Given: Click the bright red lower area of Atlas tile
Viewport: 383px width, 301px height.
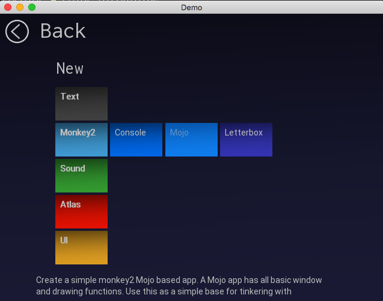Looking at the screenshot, I should (x=81, y=221).
